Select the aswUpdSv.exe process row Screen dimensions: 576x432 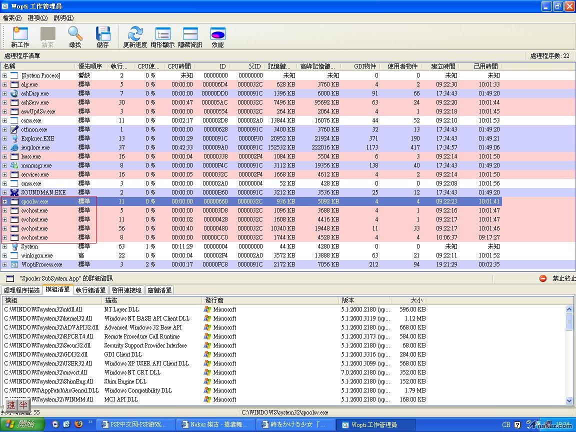(x=251, y=111)
